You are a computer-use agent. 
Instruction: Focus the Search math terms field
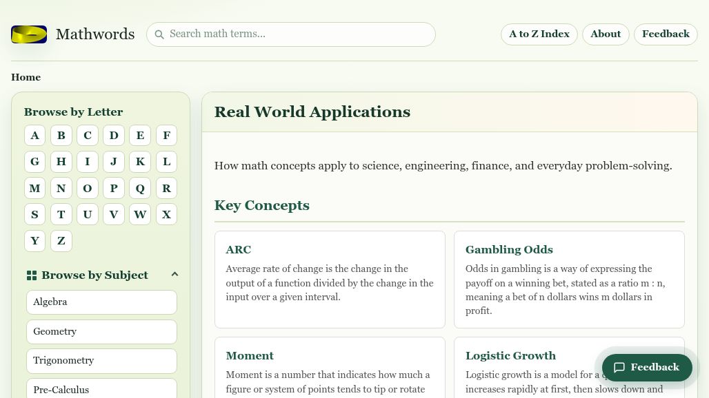tap(297, 34)
